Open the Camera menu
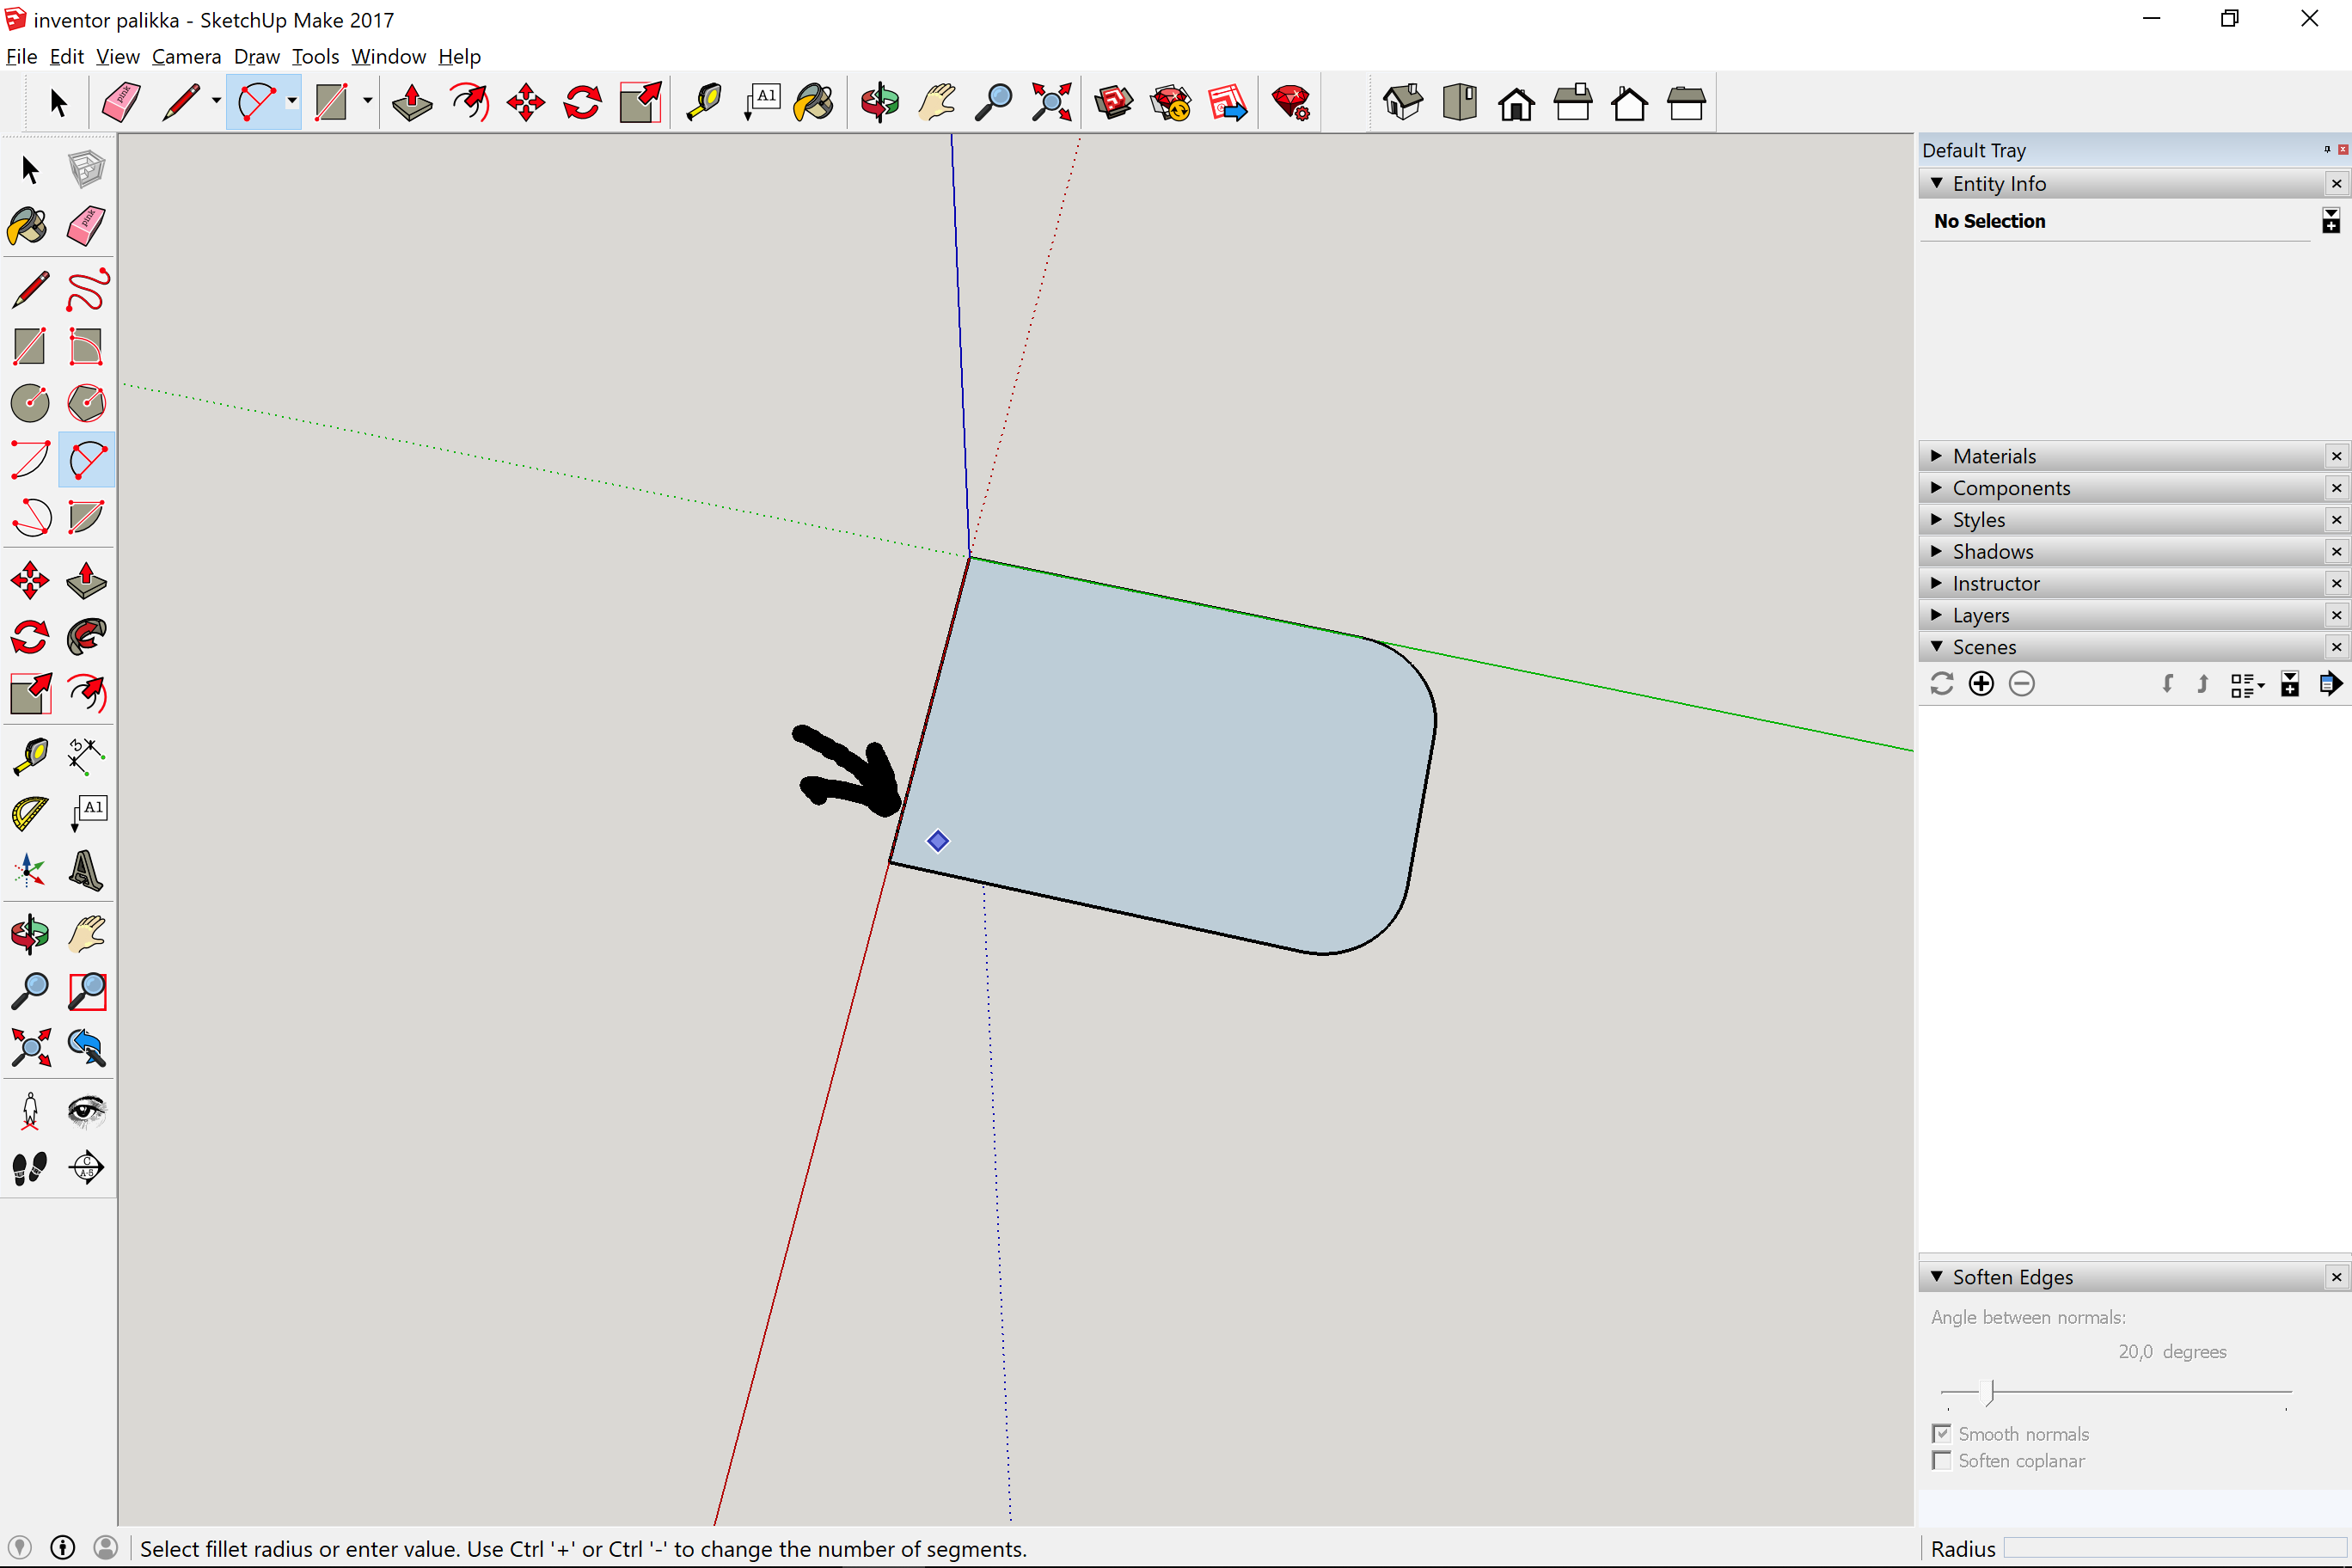2352x1568 pixels. click(186, 56)
